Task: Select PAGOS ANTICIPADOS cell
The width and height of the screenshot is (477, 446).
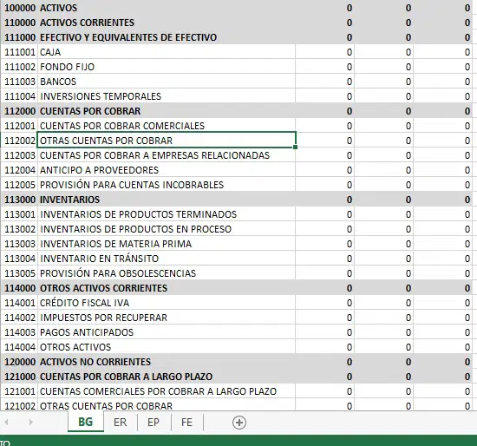Action: (x=167, y=332)
